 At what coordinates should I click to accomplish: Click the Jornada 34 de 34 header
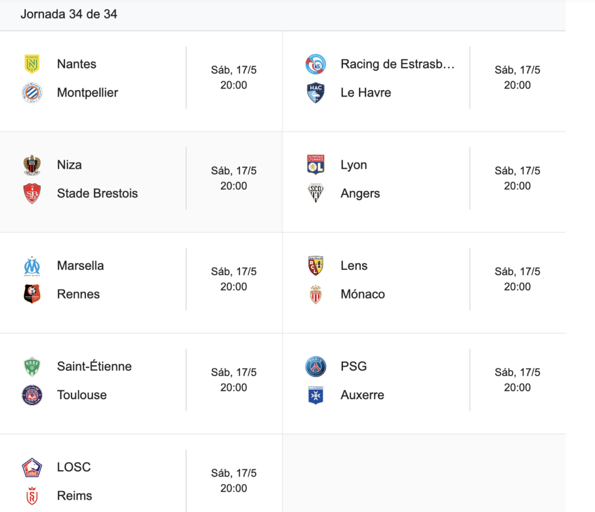[x=69, y=14]
